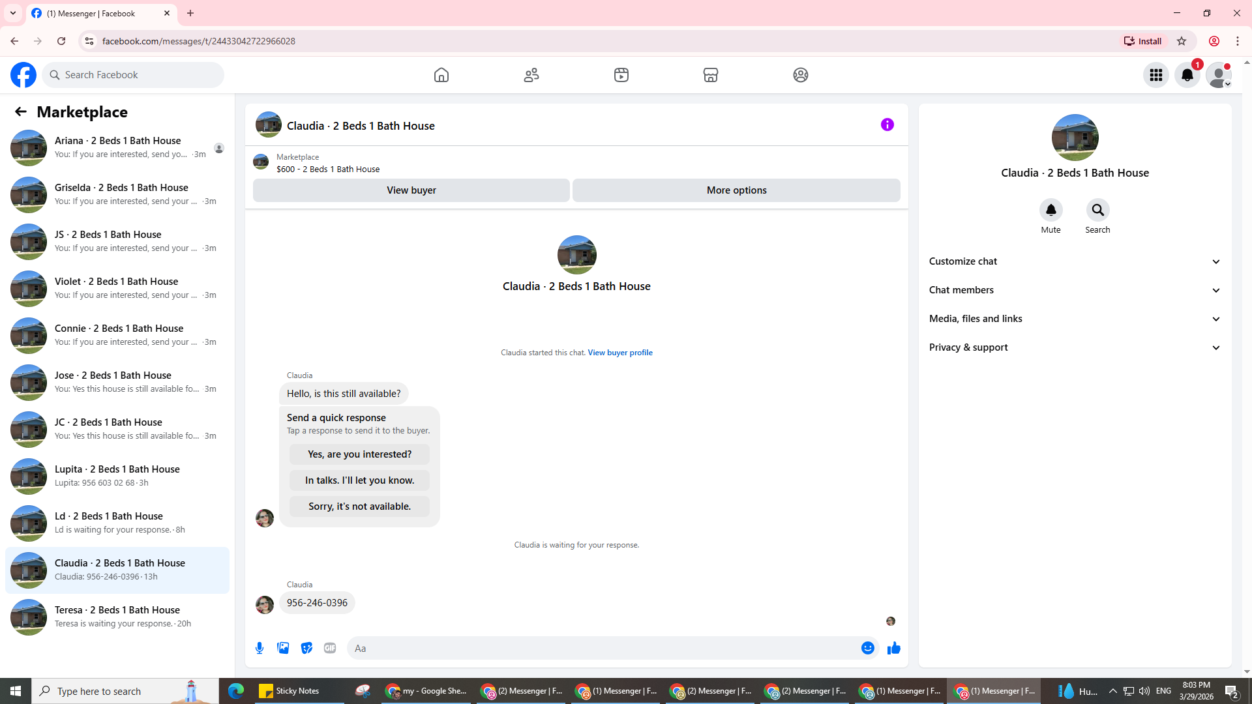
Task: View site information icon in address bar
Action: [89, 41]
